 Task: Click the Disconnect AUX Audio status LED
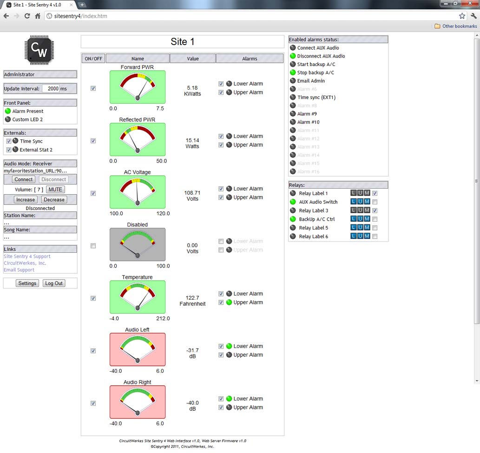coord(293,56)
